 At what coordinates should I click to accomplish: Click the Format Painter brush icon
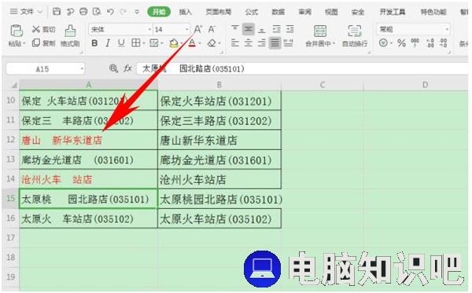70,31
